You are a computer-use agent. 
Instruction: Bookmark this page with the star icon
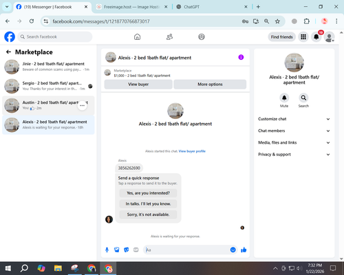click(277, 21)
